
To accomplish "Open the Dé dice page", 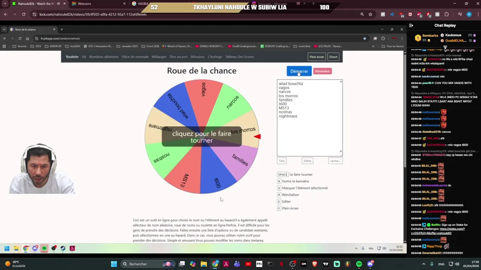I will [x=84, y=57].
